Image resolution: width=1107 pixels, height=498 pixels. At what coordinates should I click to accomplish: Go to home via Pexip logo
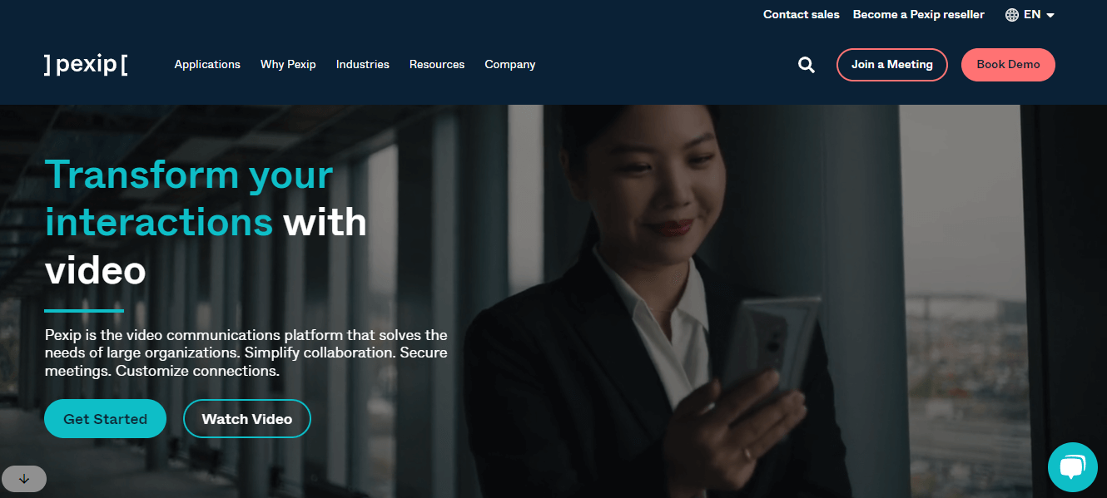coord(86,65)
